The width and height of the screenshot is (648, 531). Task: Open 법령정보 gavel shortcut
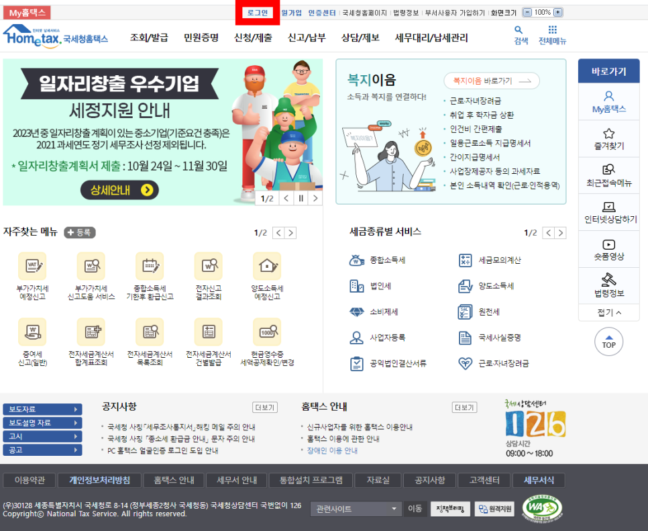[x=608, y=286]
